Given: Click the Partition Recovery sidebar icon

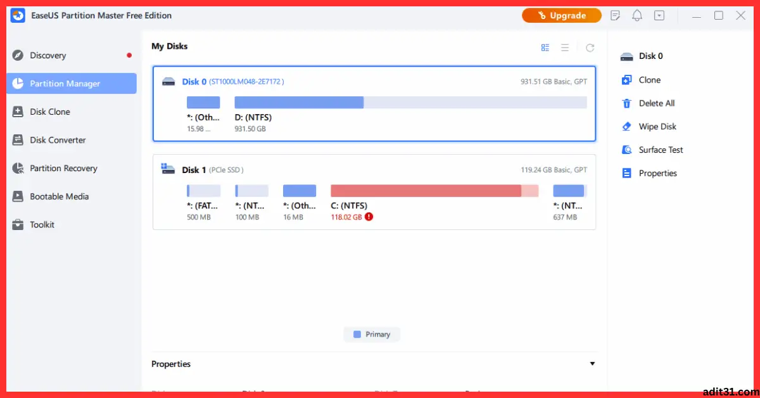Looking at the screenshot, I should [x=18, y=168].
